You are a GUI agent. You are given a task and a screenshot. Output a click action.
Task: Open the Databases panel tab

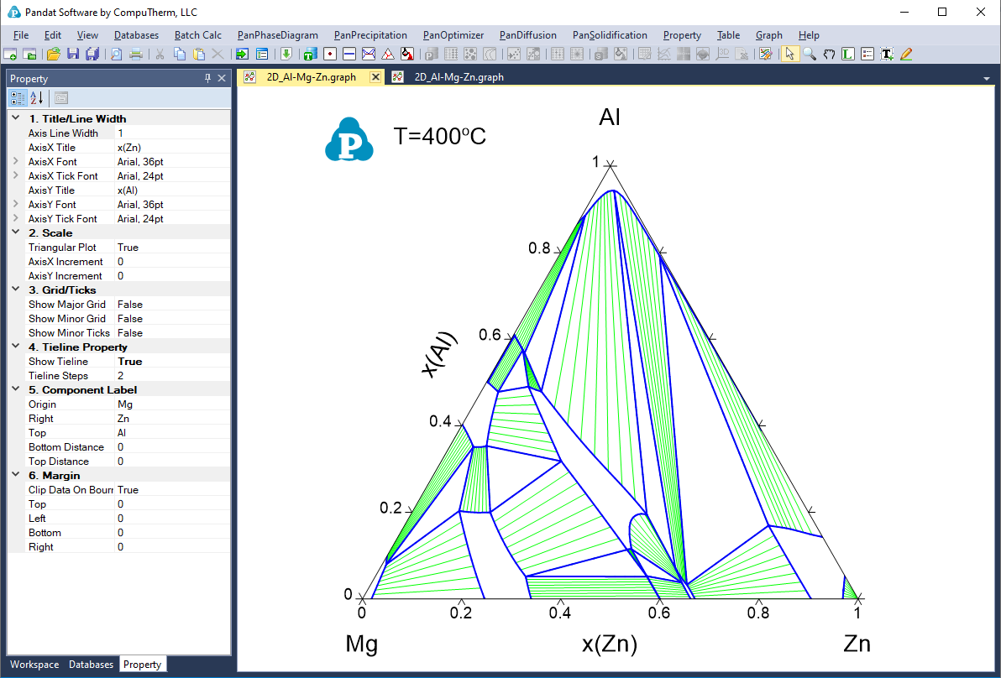[x=91, y=665]
